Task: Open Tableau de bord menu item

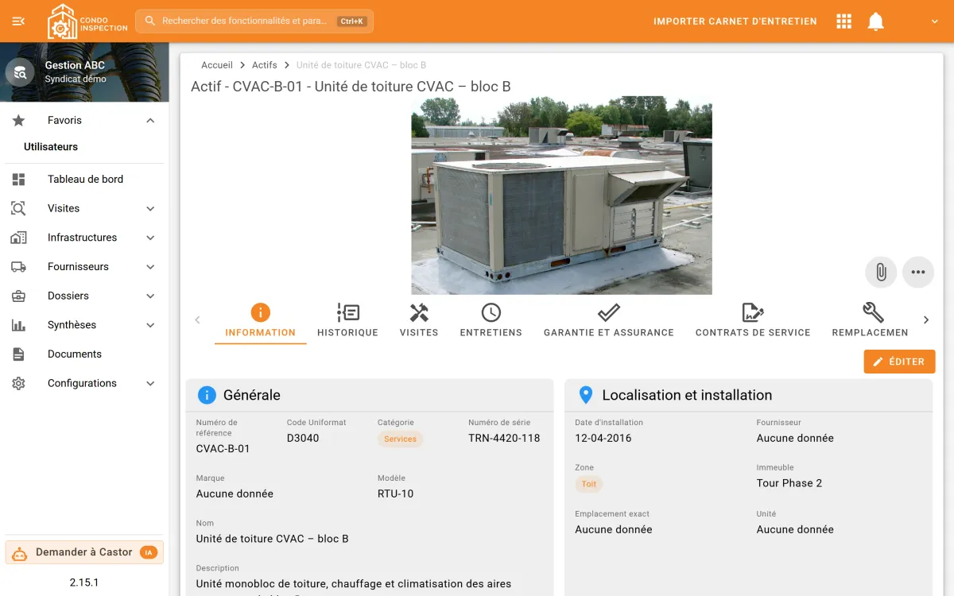Action: coord(84,180)
